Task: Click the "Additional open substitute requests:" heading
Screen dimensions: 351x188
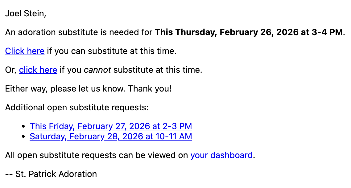Action: click(x=77, y=108)
